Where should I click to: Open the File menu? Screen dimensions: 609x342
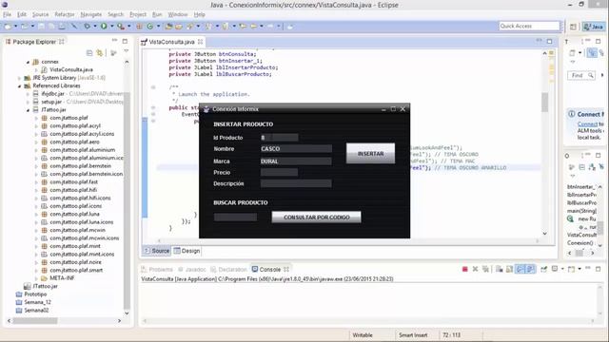pos(7,14)
